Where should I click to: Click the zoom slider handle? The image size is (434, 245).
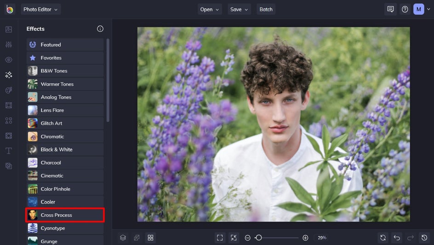coord(258,238)
